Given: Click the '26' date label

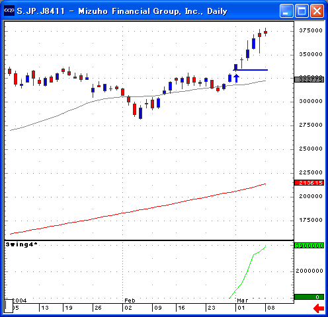Looking at the screenshot, I should 98,308.
